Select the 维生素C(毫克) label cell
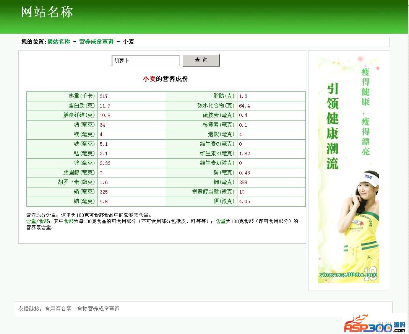409x334 pixels. point(201,144)
